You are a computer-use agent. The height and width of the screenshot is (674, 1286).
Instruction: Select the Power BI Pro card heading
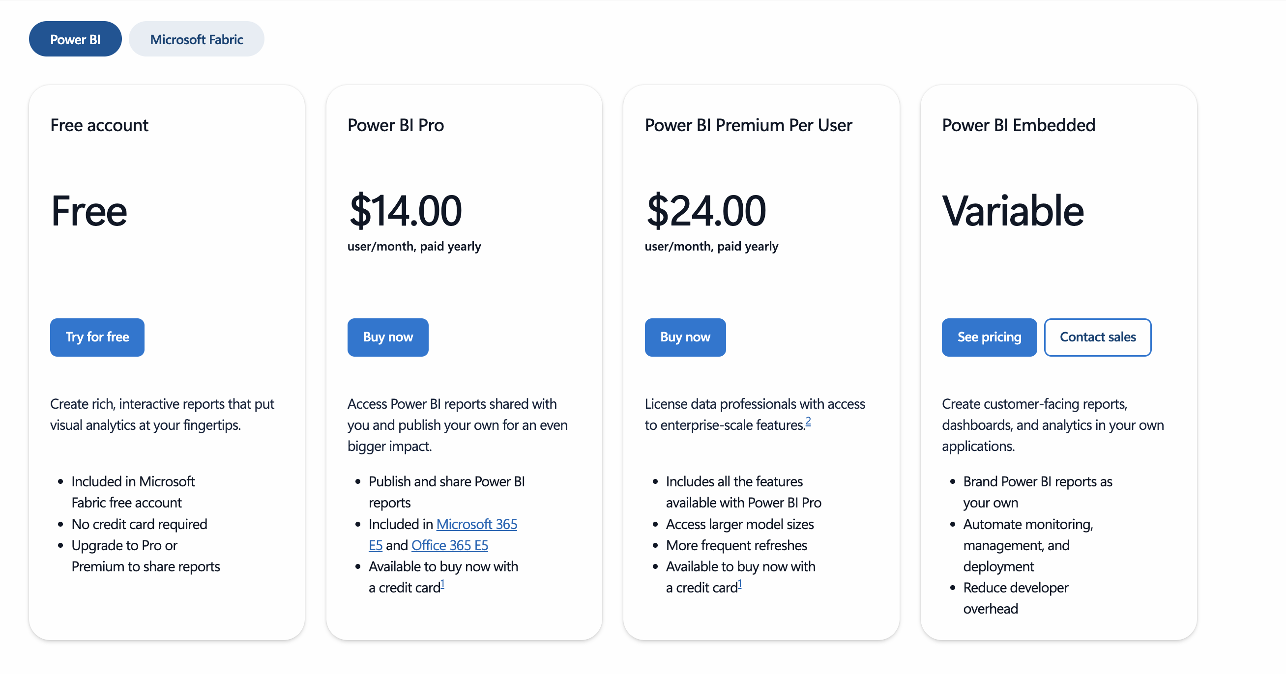(x=396, y=125)
